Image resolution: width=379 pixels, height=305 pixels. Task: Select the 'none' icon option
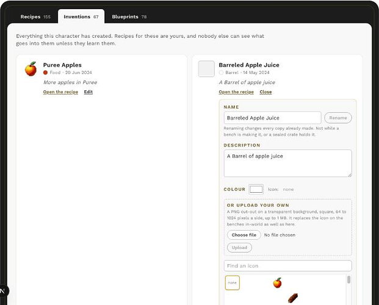click(233, 283)
